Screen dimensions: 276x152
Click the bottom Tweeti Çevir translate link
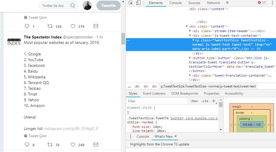pyautogui.click(x=38, y=136)
